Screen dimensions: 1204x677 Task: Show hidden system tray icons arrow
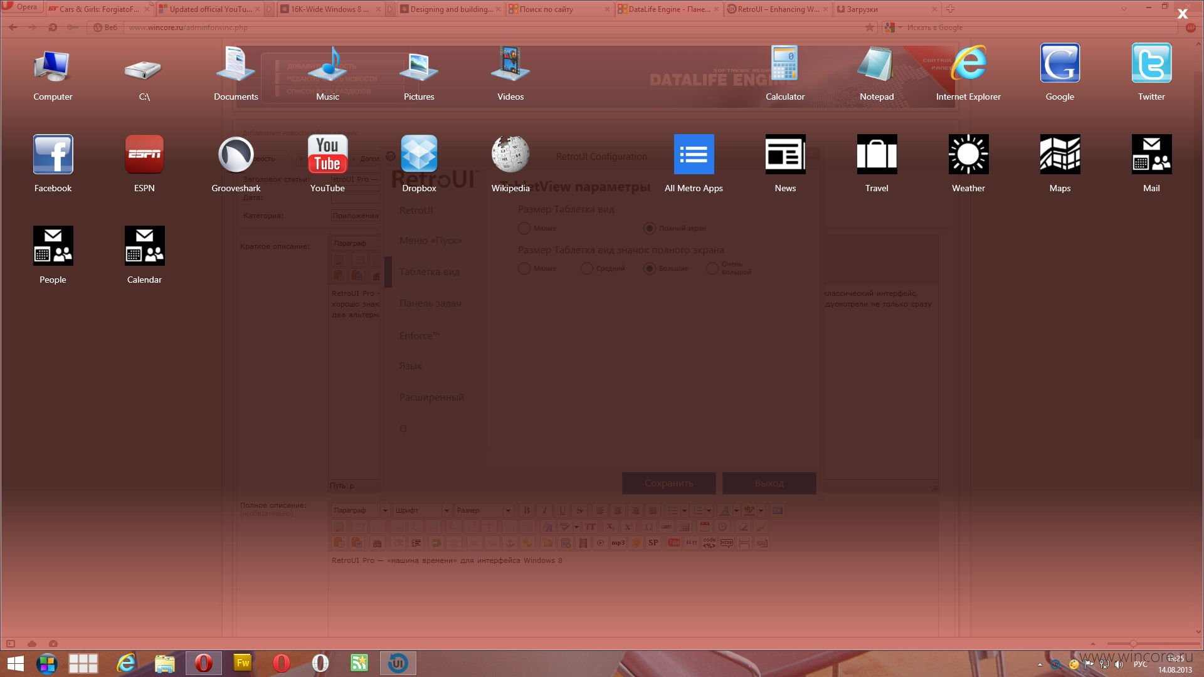(x=1040, y=664)
